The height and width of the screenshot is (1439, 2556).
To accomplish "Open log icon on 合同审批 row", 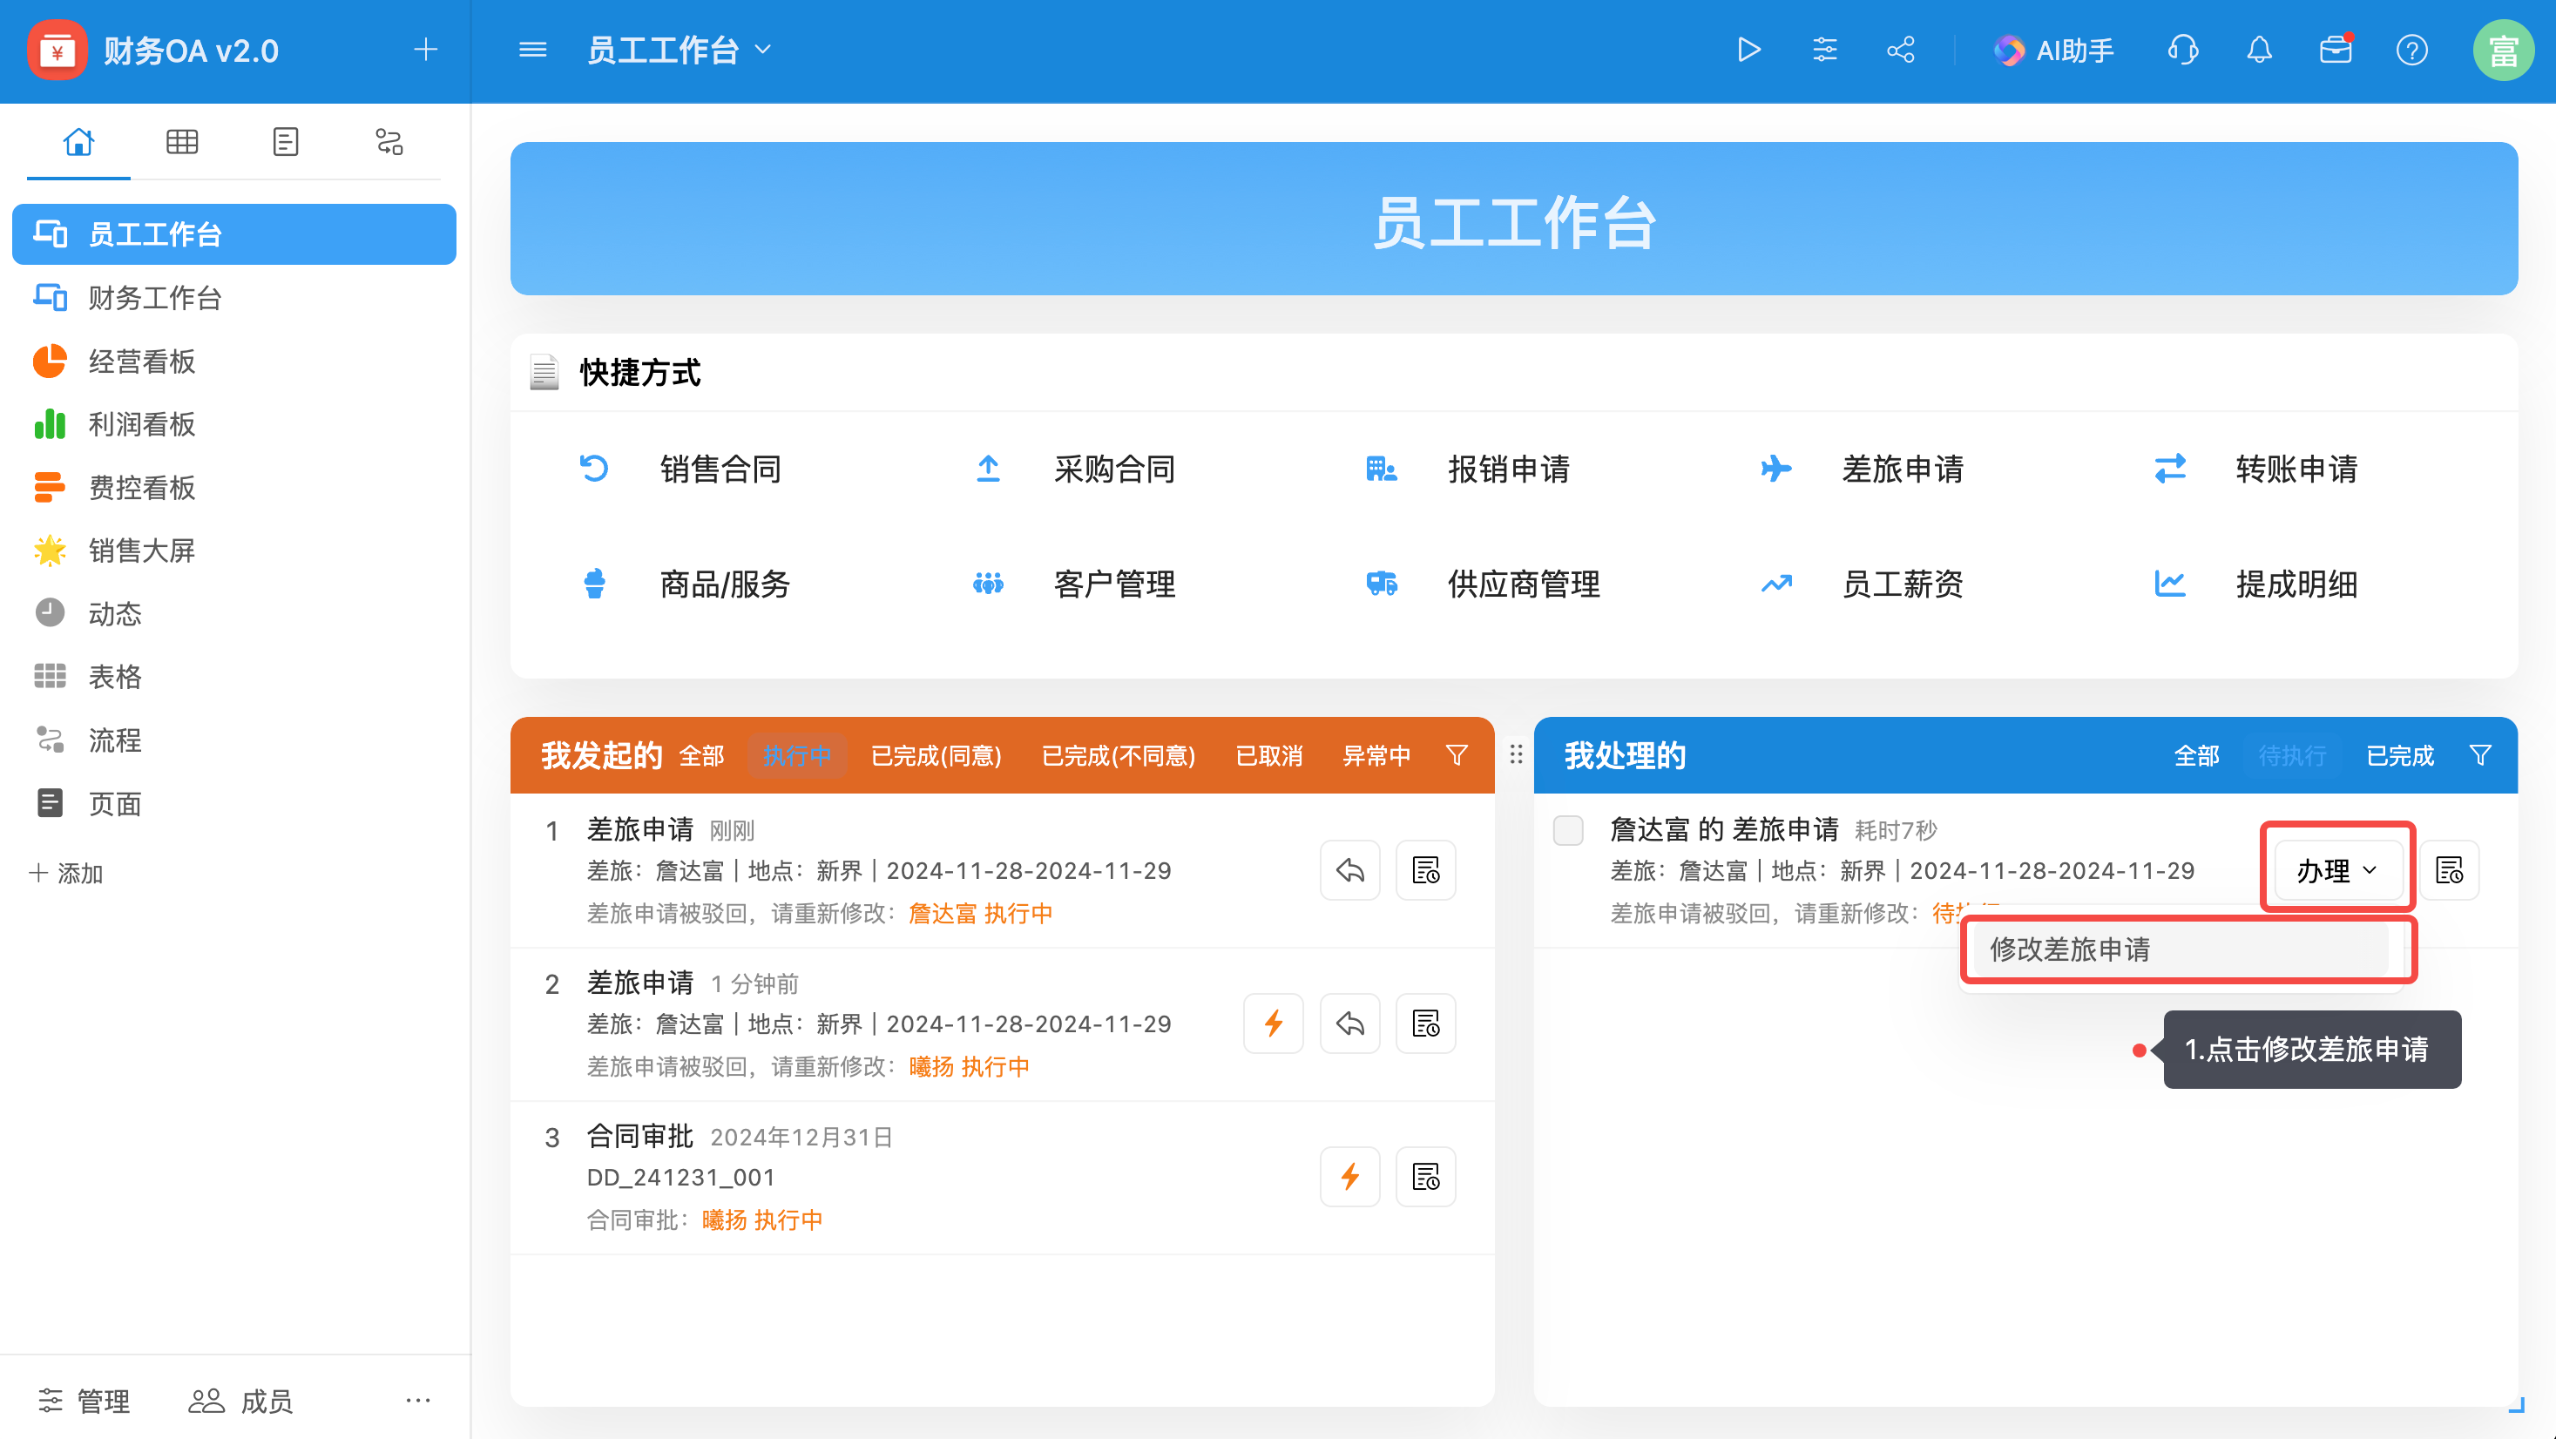I will (x=1426, y=1177).
